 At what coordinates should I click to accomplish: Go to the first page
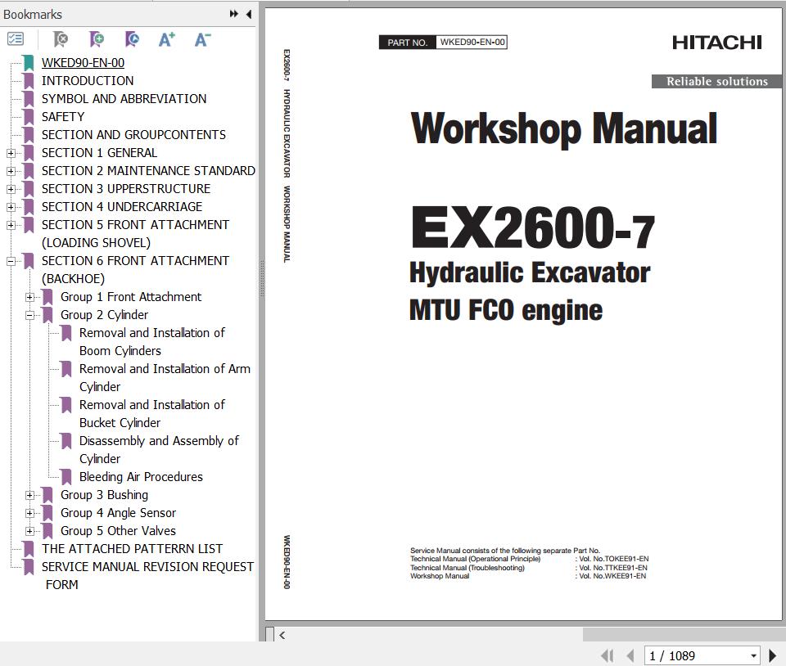(607, 655)
